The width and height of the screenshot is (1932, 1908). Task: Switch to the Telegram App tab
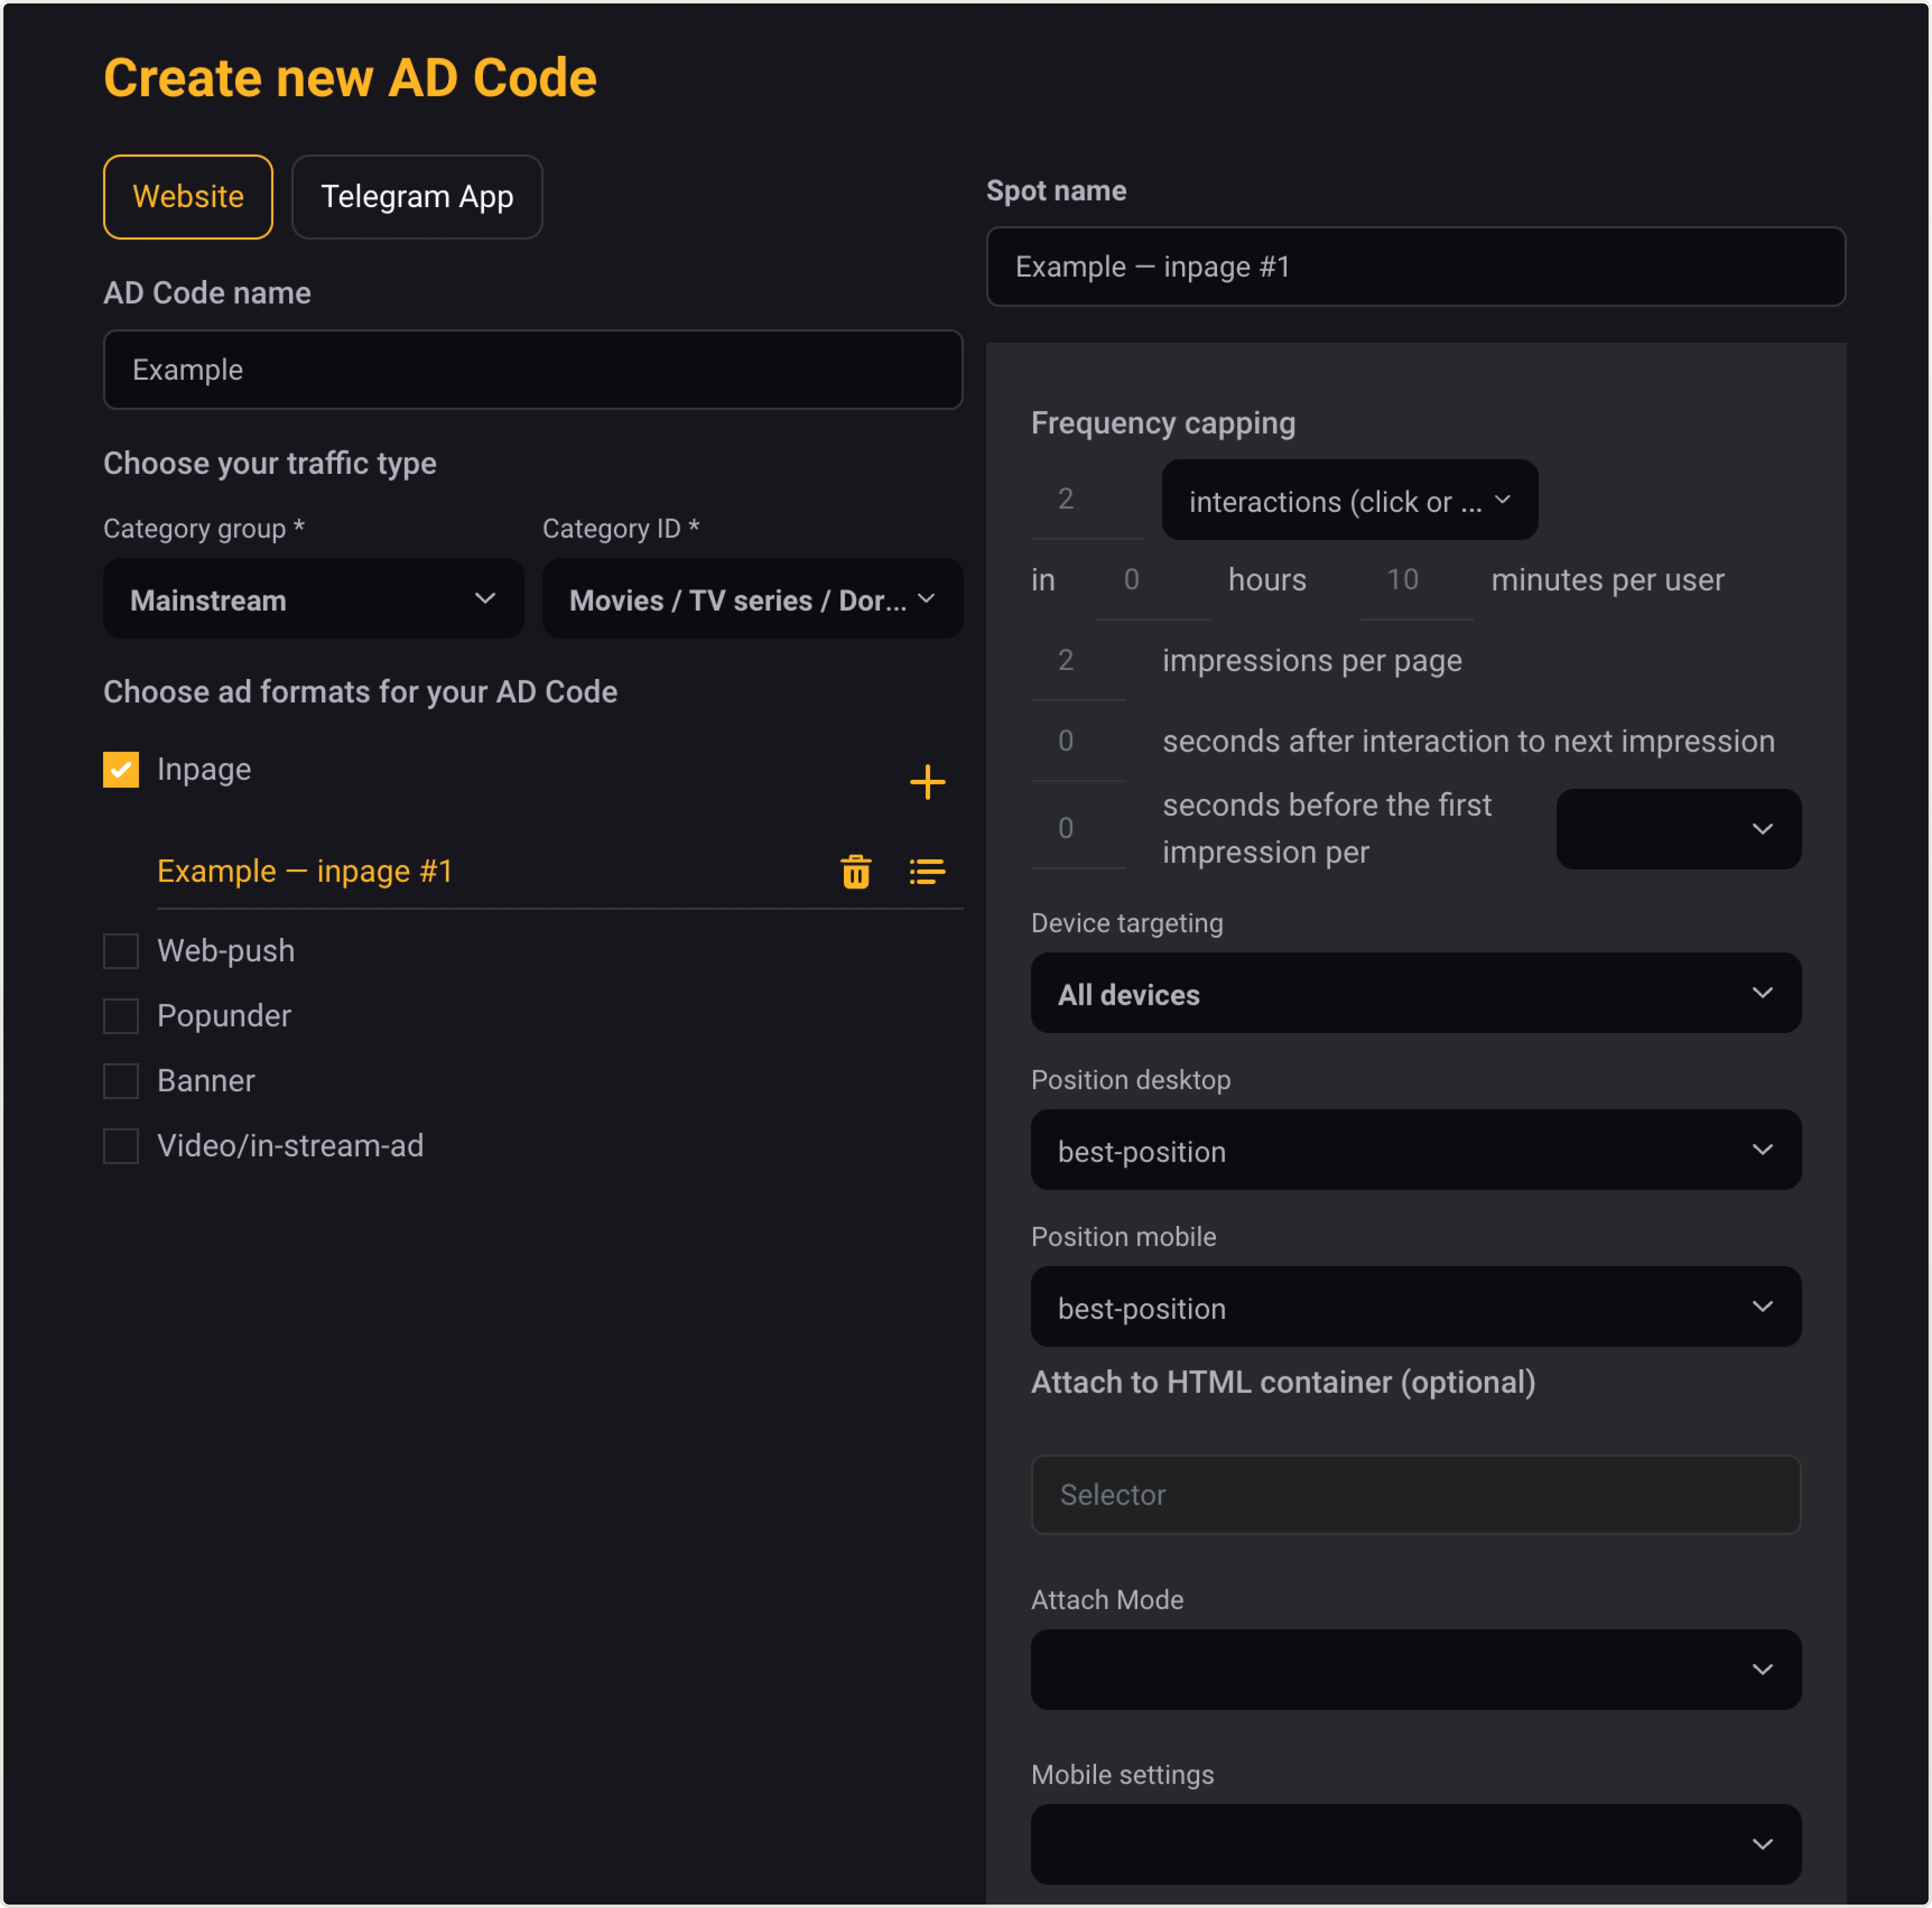(x=417, y=196)
